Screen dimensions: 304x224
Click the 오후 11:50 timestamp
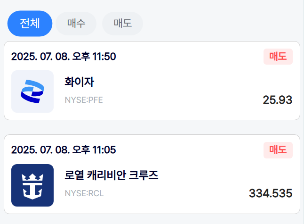(94, 57)
